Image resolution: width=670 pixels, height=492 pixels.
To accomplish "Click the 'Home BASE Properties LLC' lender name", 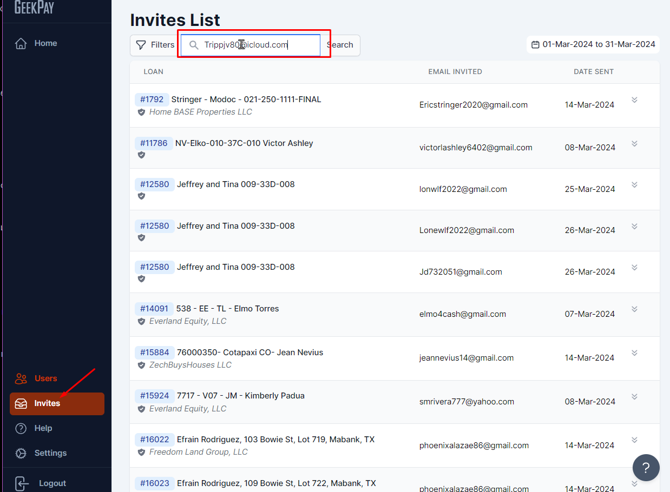I will (x=201, y=112).
